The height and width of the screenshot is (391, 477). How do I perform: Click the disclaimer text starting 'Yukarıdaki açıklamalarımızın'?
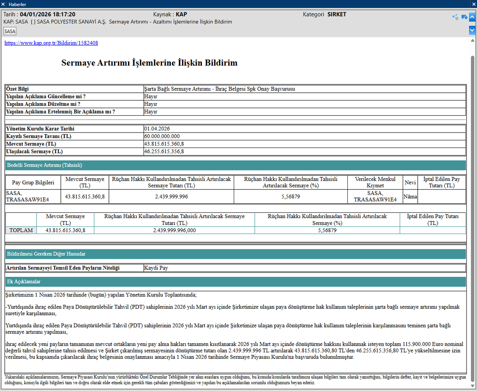(x=235, y=379)
